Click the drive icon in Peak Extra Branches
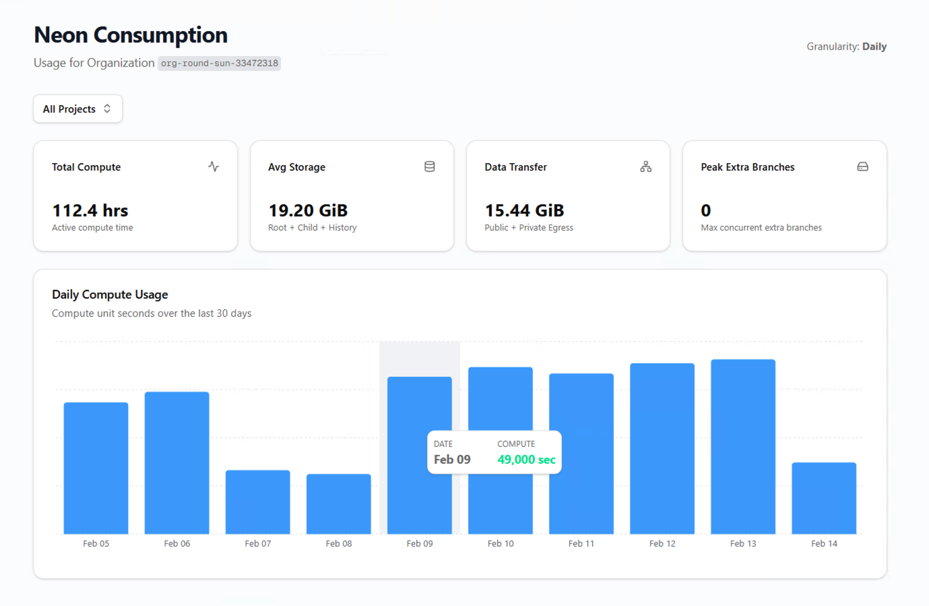Viewport: 929px width, 606px height. click(862, 166)
